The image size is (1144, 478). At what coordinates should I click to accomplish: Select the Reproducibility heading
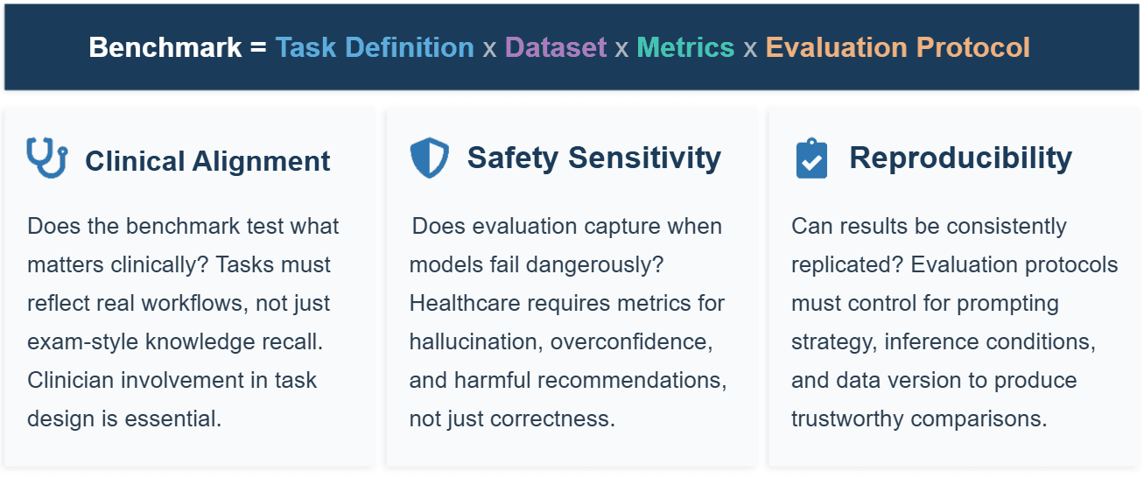click(x=960, y=158)
